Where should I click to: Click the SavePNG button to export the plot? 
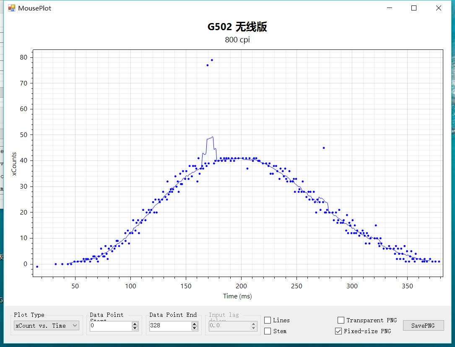pos(424,326)
